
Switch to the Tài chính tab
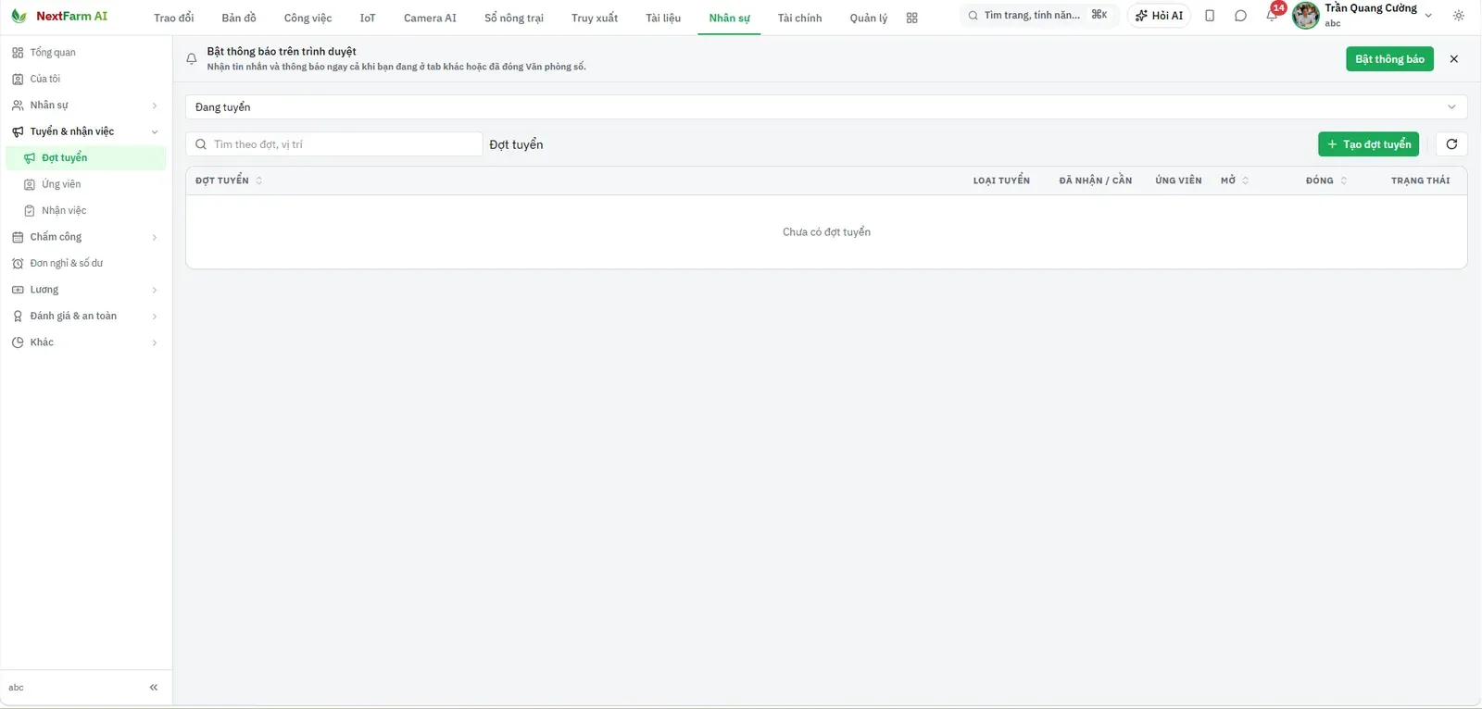pyautogui.click(x=799, y=18)
